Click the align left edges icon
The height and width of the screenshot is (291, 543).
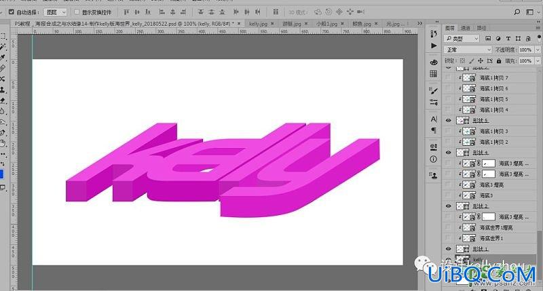coord(162,12)
